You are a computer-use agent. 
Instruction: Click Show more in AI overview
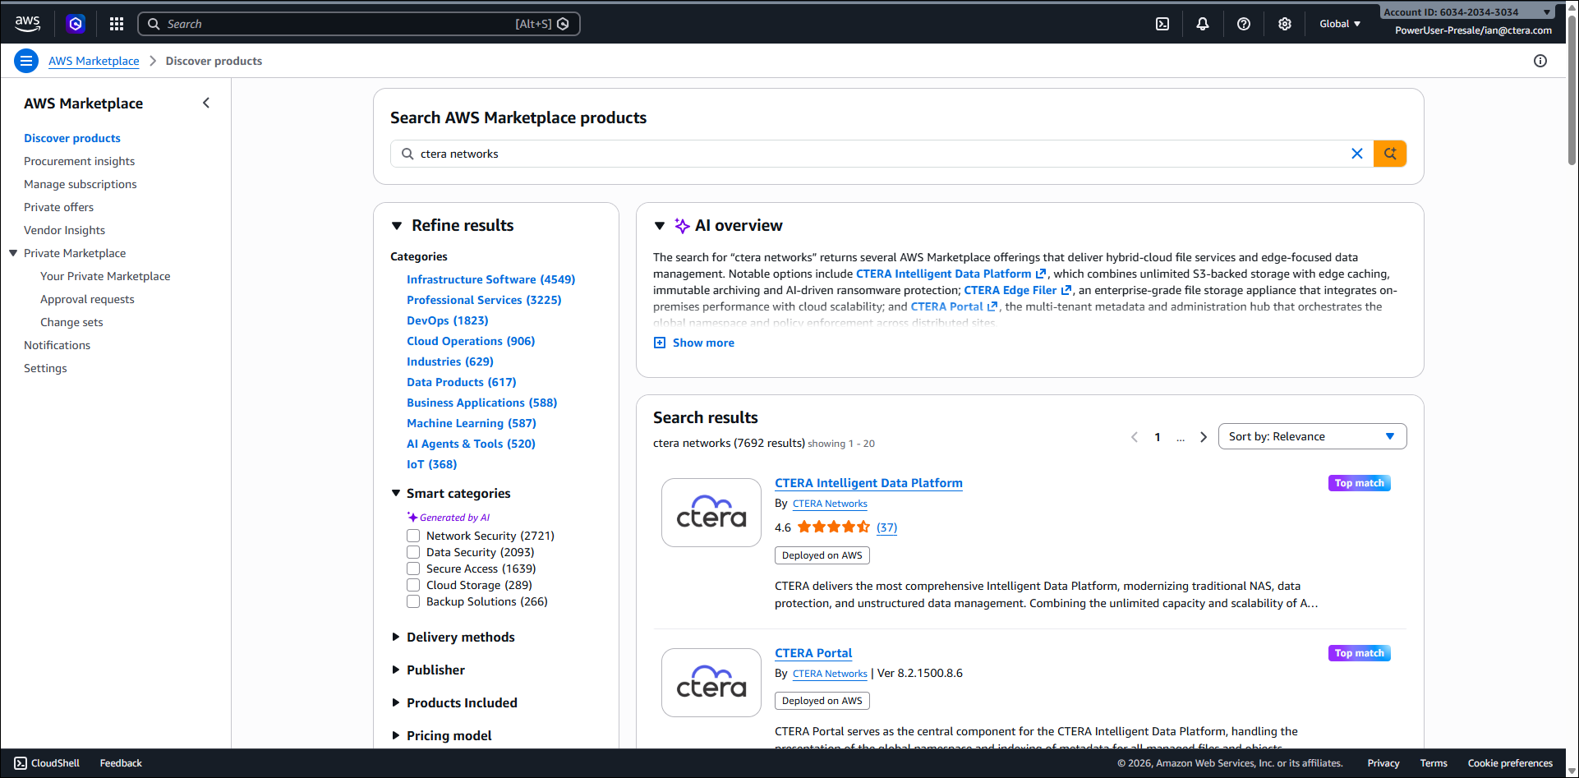click(x=703, y=343)
